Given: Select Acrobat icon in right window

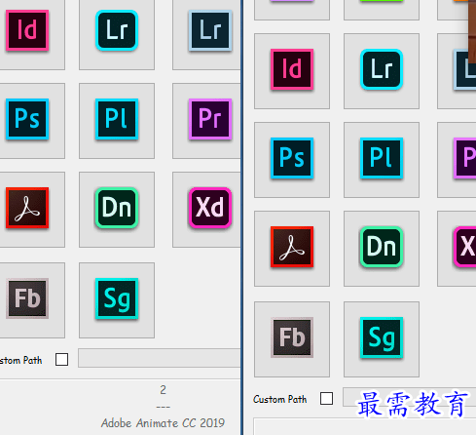Looking at the screenshot, I should coord(292,247).
